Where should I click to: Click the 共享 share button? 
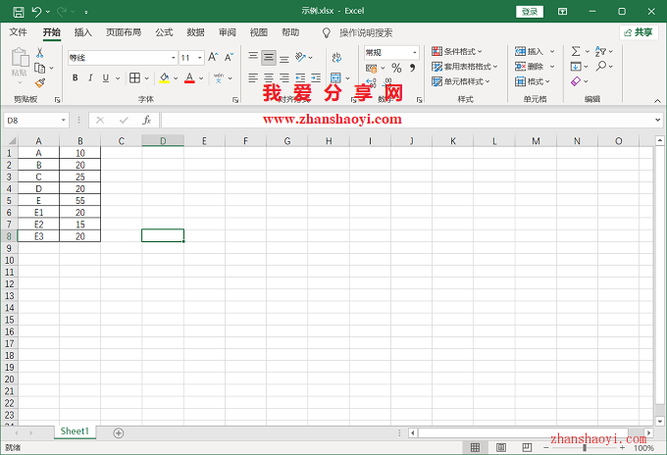click(639, 32)
